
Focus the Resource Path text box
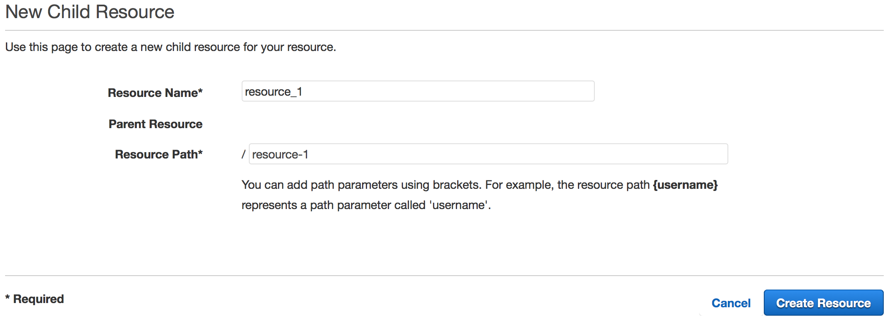click(488, 154)
